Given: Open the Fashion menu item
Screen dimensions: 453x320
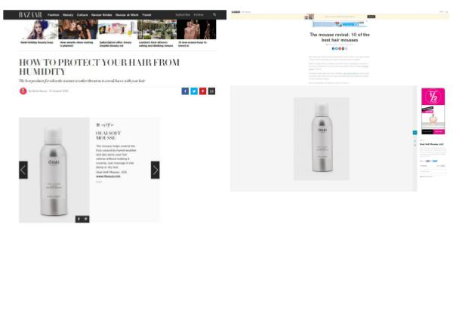Looking at the screenshot, I should [x=53, y=15].
